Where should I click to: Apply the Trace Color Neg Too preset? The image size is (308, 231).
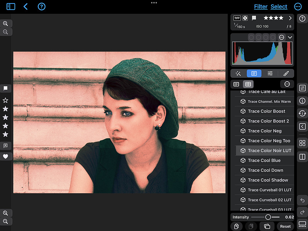[x=264, y=141]
